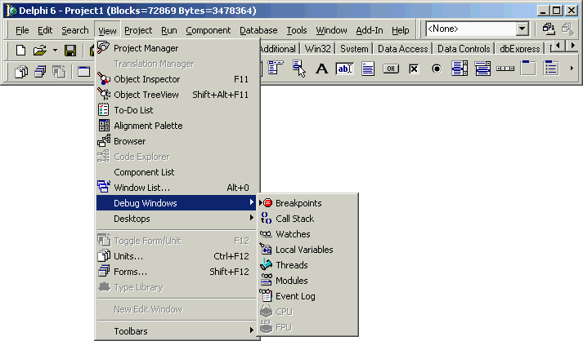The height and width of the screenshot is (341, 583).
Task: Open the Edit menu
Action: [45, 30]
